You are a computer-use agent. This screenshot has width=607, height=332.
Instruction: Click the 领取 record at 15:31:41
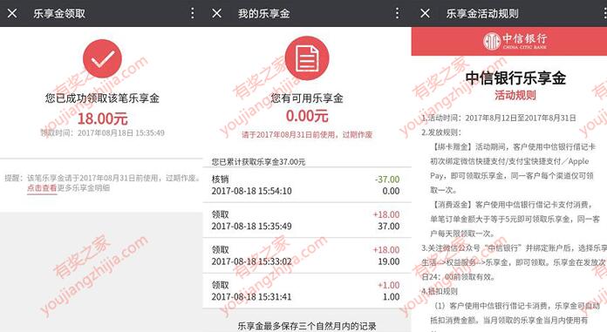pyautogui.click(x=307, y=291)
